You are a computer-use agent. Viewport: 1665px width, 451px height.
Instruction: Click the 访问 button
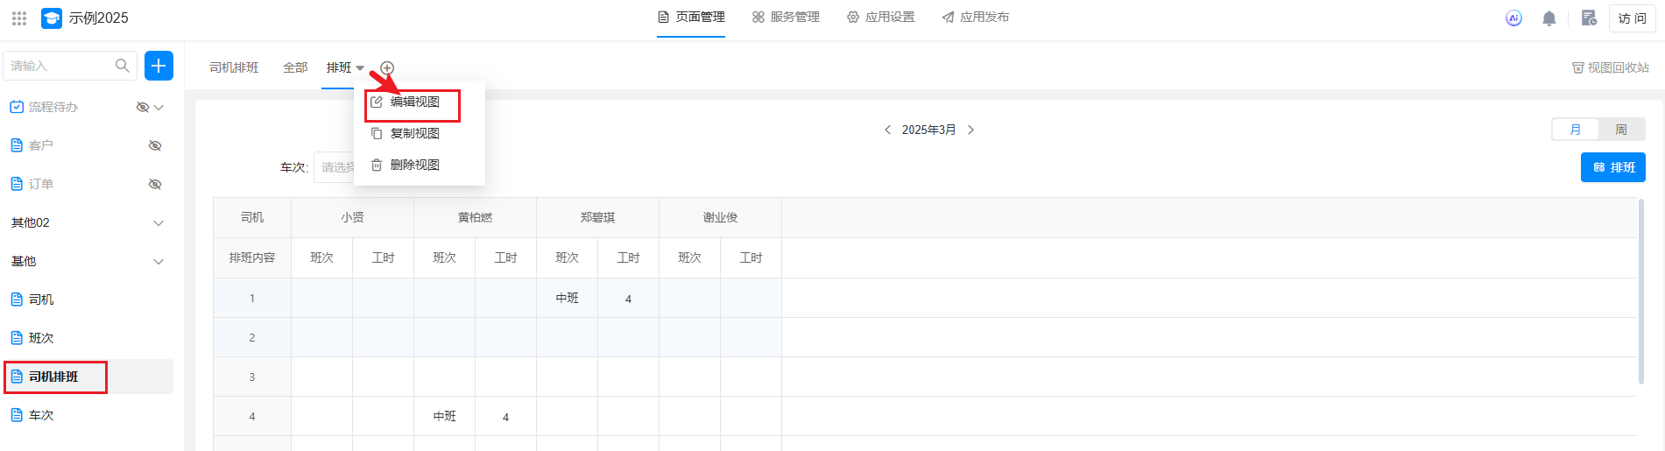(1632, 18)
